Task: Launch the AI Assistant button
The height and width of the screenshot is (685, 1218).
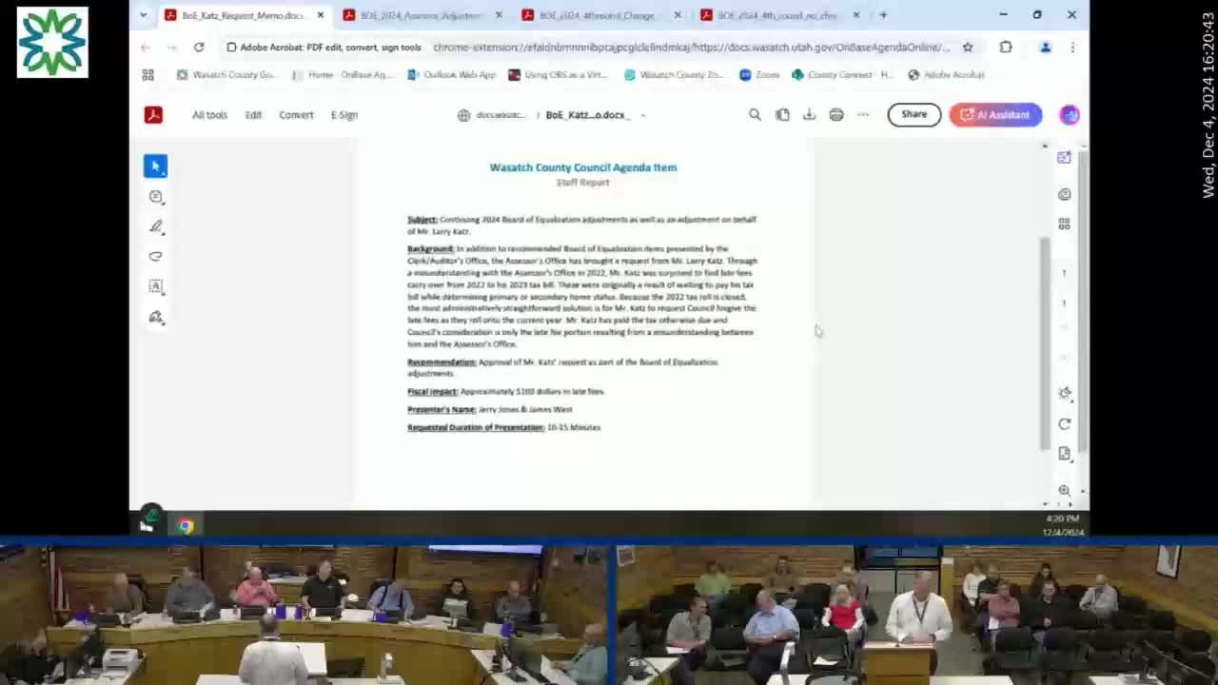Action: click(x=994, y=115)
